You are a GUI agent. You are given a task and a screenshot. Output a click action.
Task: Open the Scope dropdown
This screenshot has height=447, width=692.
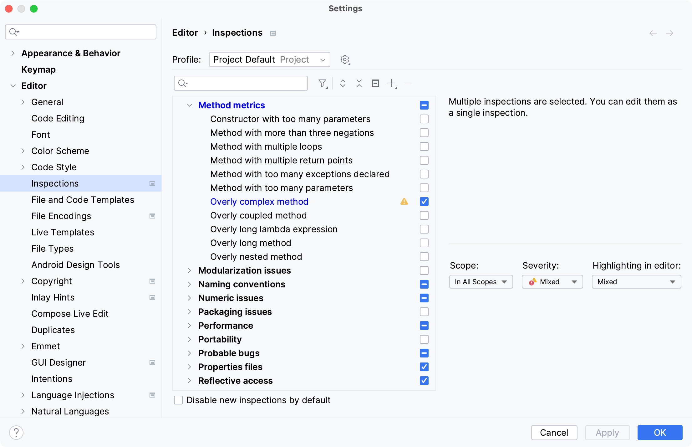tap(479, 281)
